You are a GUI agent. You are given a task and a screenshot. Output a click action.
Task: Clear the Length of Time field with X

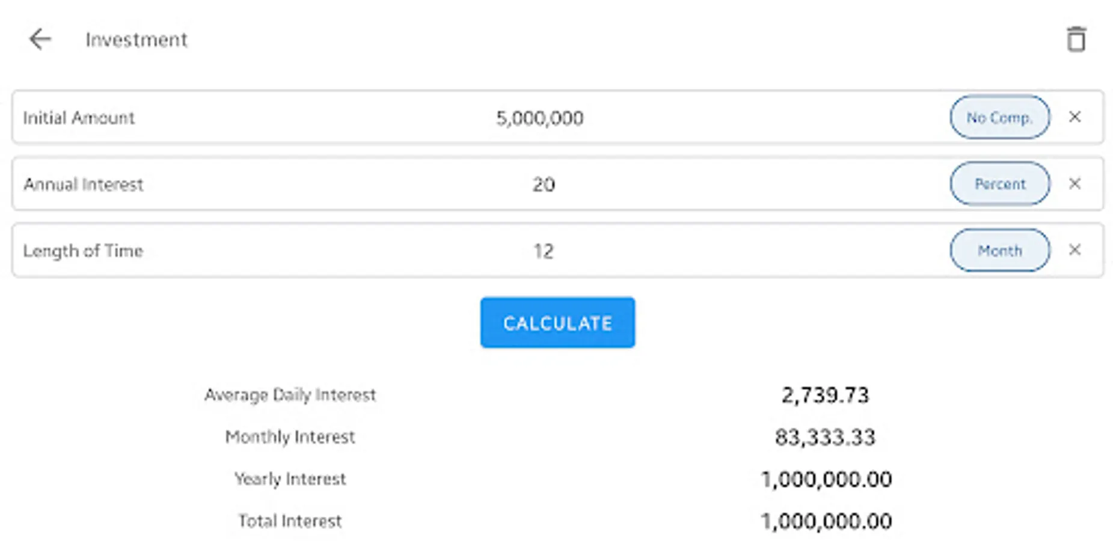pos(1075,250)
